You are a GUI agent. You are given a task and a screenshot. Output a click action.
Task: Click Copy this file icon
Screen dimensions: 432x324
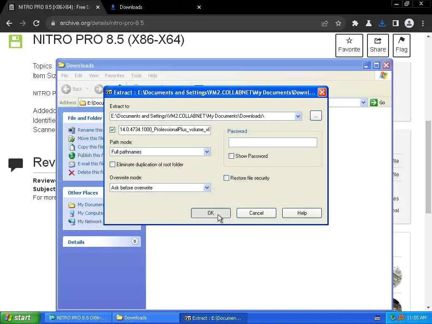point(72,147)
